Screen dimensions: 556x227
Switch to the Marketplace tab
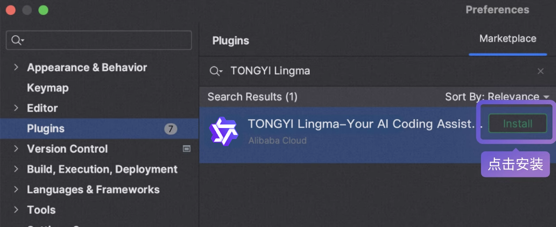(507, 39)
